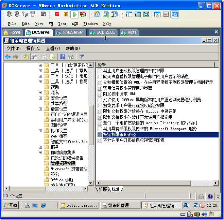Expand the 工具 | 选项 | 拼写 folder

40,82
